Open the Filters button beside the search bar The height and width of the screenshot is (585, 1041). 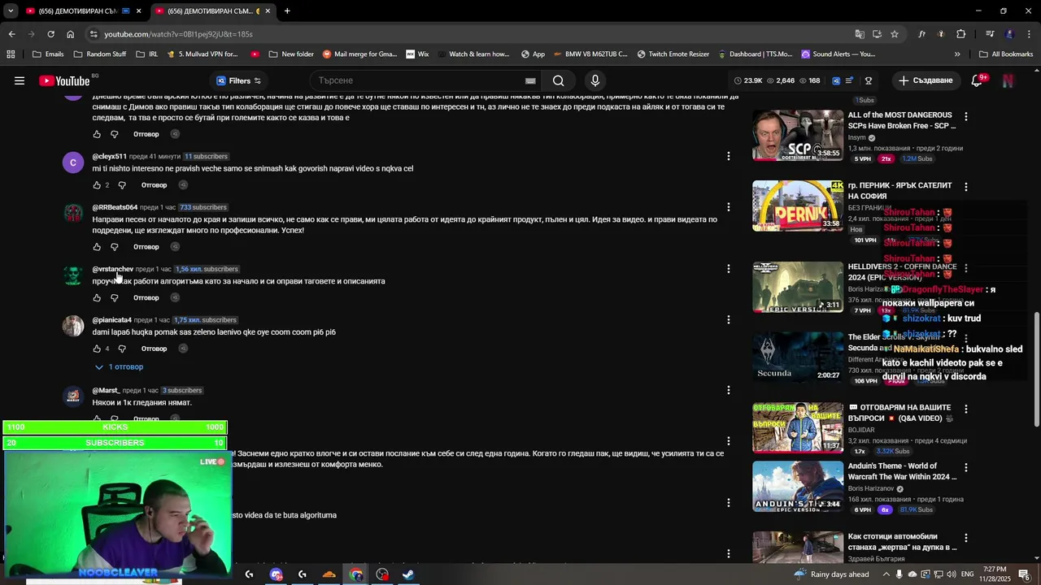point(238,80)
